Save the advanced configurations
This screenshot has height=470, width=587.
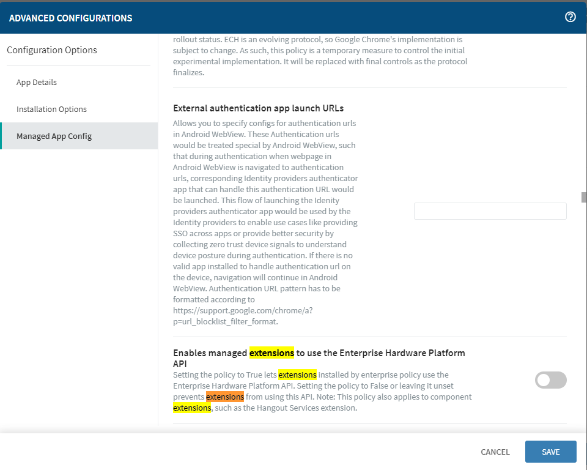[x=550, y=452]
